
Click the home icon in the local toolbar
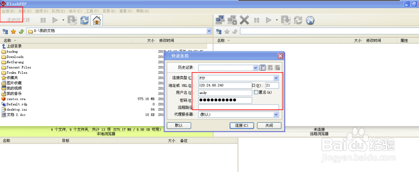pos(97,20)
